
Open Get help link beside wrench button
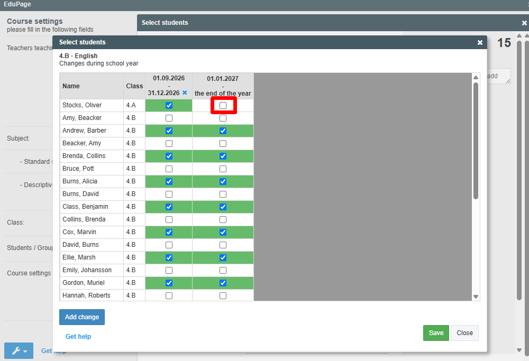[x=53, y=351]
